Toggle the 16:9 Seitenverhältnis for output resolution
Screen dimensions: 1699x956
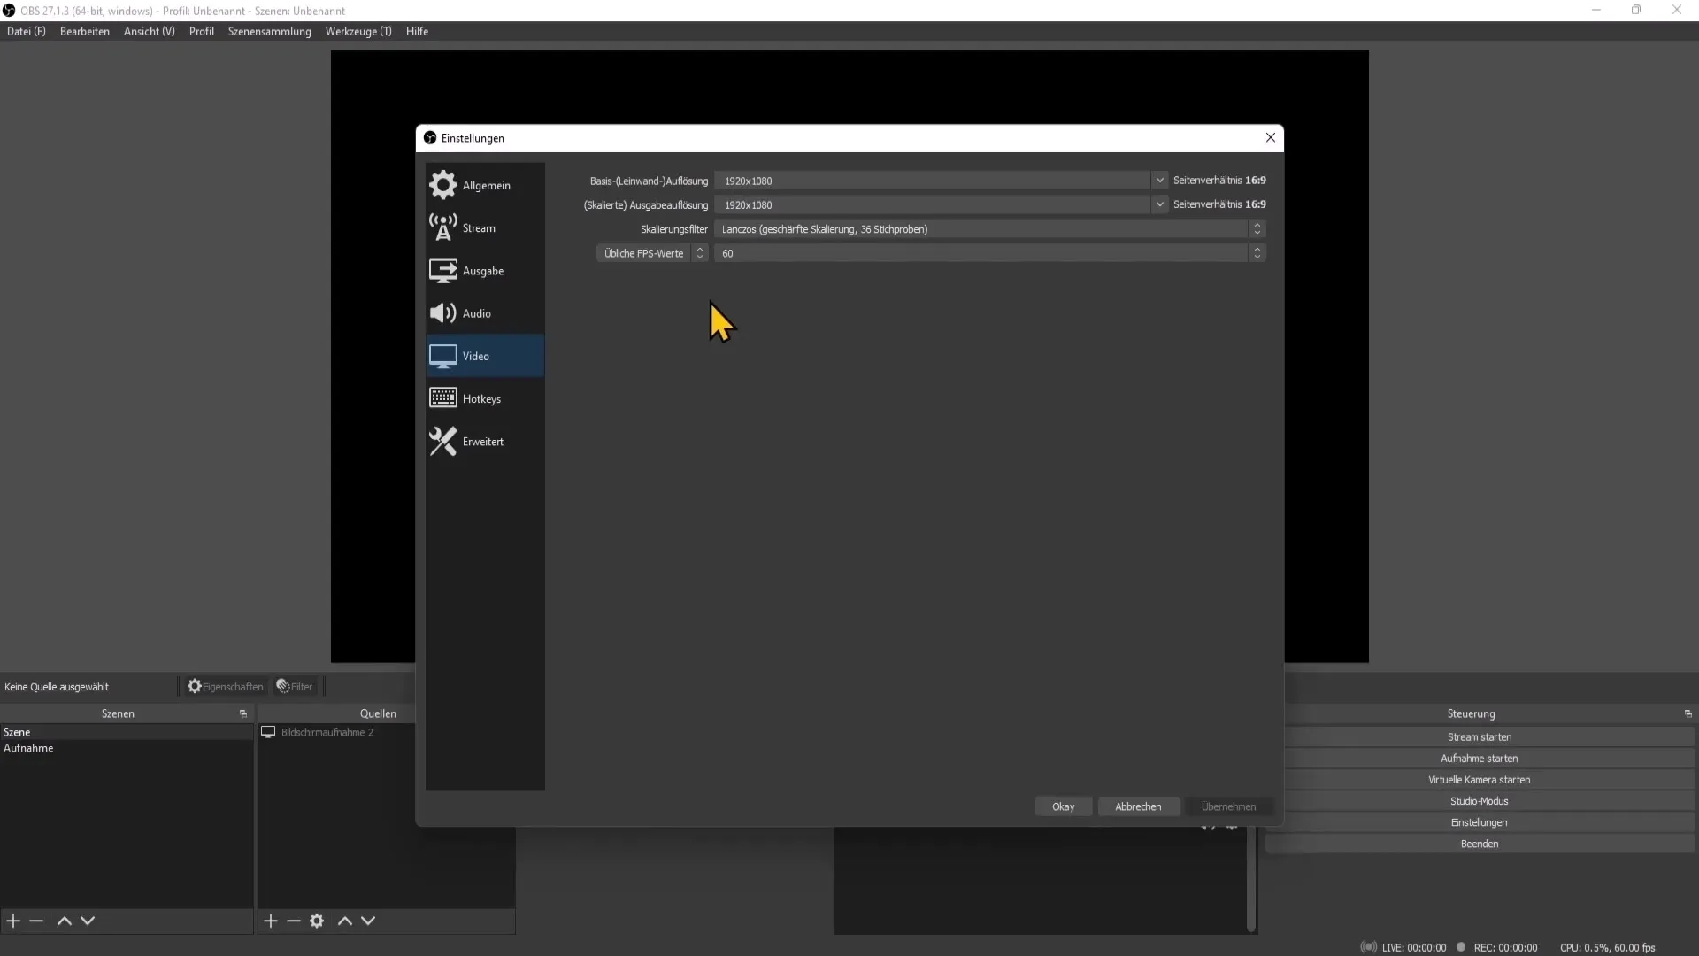pyautogui.click(x=1219, y=204)
